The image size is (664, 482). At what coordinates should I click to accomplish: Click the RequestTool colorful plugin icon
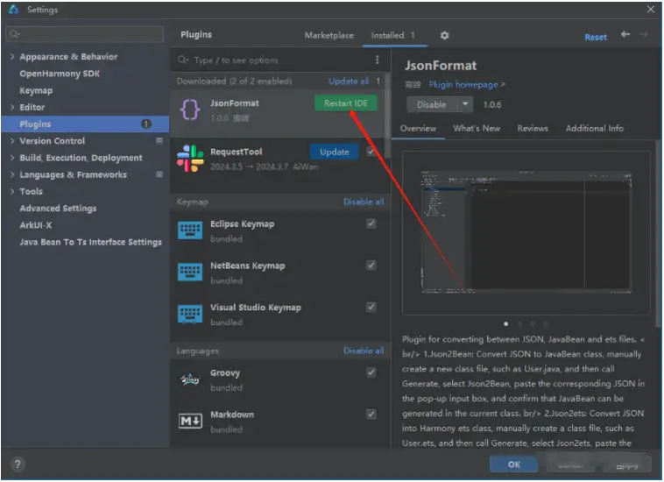coord(190,159)
